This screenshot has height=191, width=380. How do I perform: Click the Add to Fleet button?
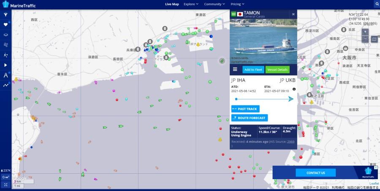(253, 70)
